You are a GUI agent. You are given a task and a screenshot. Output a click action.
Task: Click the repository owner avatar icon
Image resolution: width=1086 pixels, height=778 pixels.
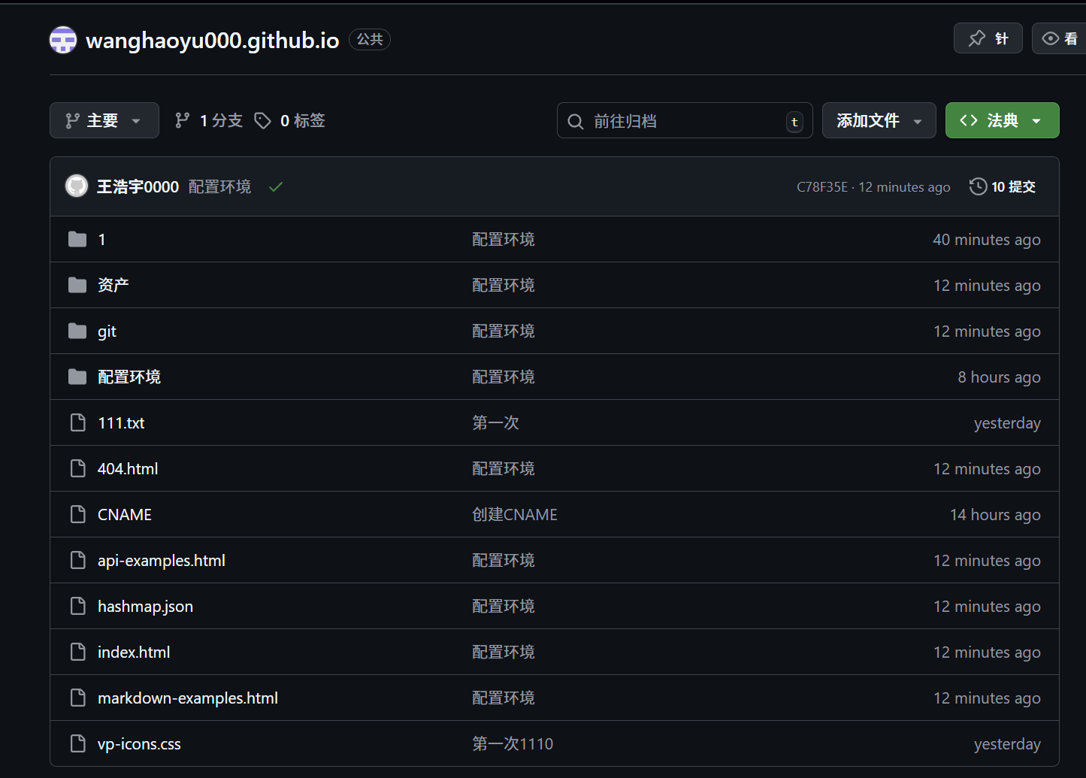63,40
